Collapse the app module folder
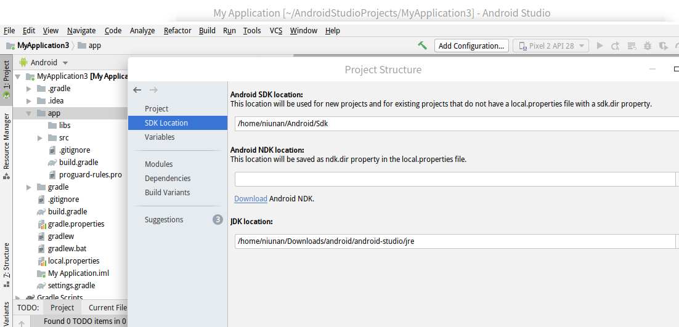This screenshot has height=327, width=679. point(29,113)
